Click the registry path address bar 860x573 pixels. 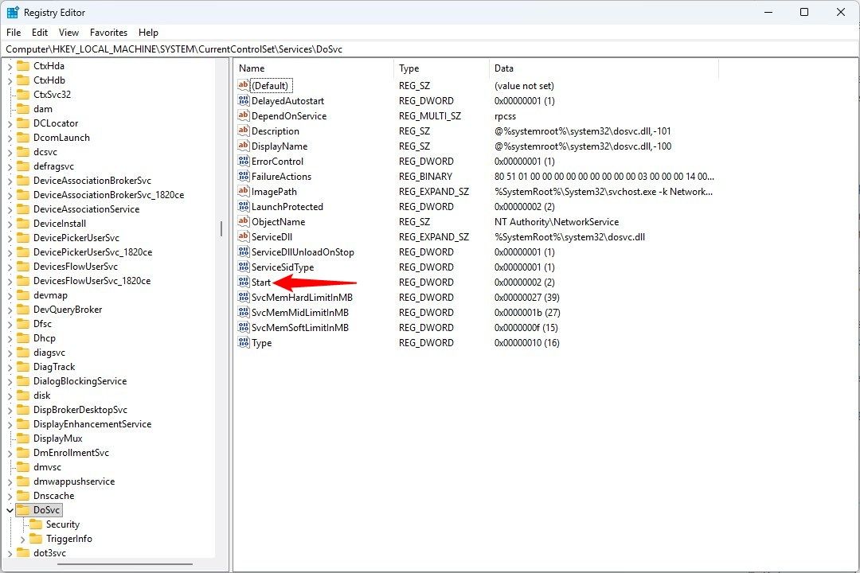pos(430,49)
